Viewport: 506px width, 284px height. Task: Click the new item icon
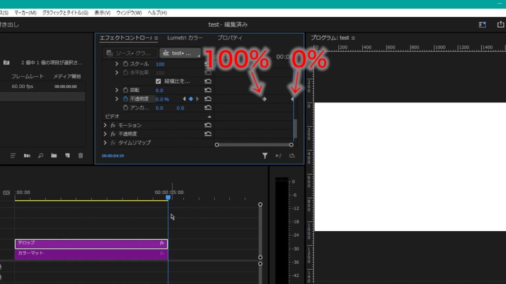(67, 156)
